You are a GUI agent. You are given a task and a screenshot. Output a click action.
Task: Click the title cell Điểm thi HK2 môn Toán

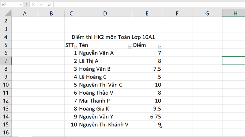pyautogui.click(x=113, y=37)
